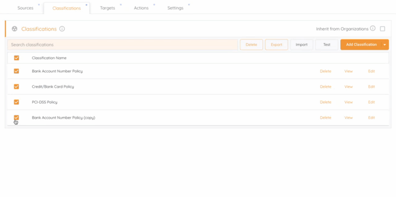This screenshot has height=197, width=396.
Task: Switch to the Sources tab
Action: (x=25, y=8)
